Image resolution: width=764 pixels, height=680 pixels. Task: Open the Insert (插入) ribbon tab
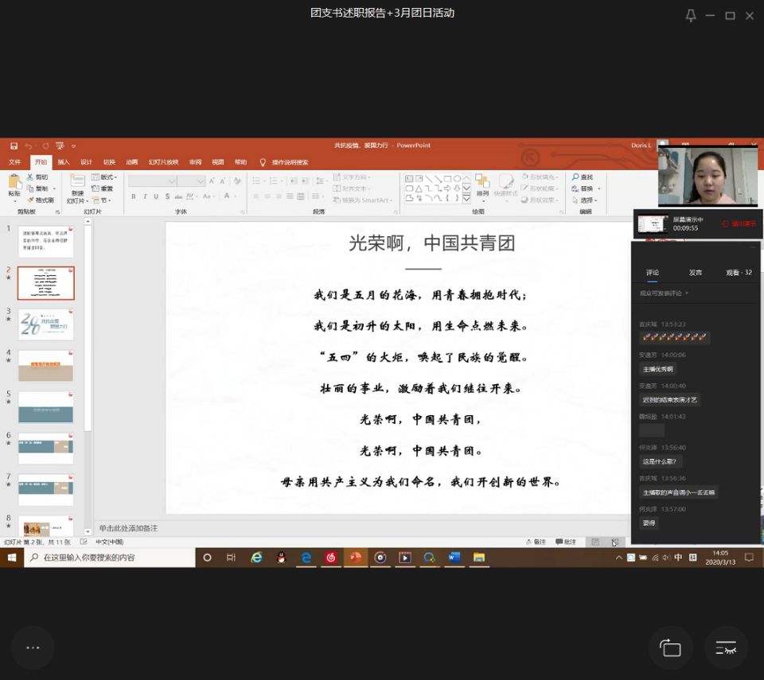coord(64,162)
